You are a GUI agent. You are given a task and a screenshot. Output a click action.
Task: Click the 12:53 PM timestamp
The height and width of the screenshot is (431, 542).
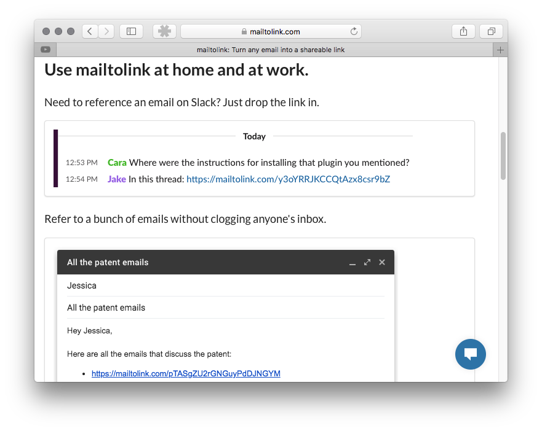82,163
